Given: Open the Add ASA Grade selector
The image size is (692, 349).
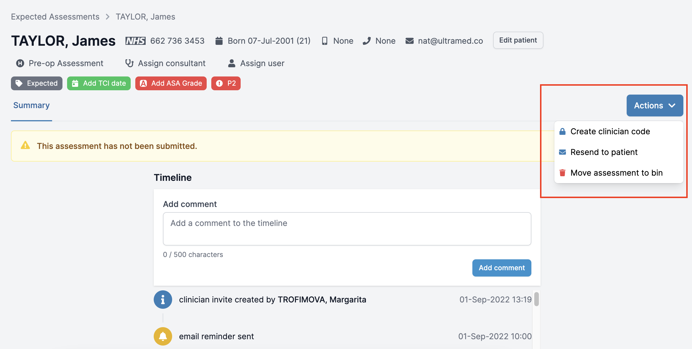Looking at the screenshot, I should pos(171,83).
